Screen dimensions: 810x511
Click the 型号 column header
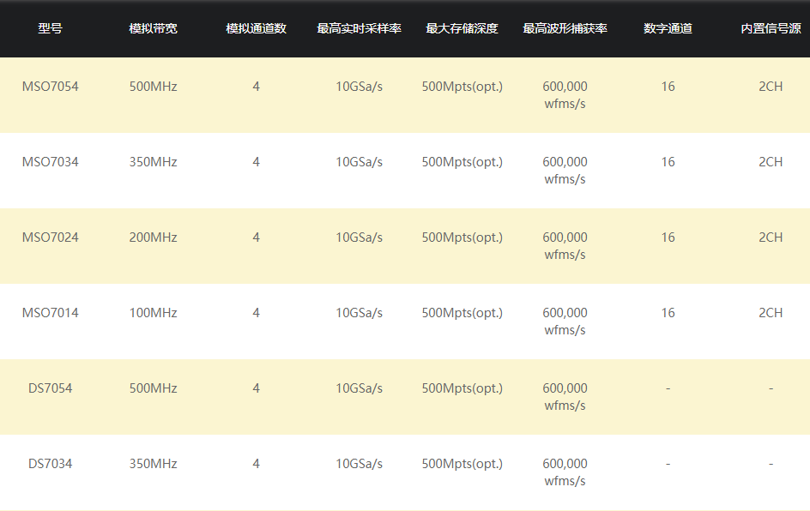(x=50, y=28)
